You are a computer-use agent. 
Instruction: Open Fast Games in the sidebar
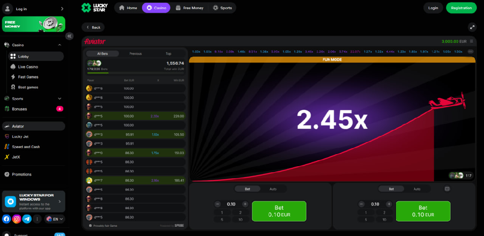[36, 77]
